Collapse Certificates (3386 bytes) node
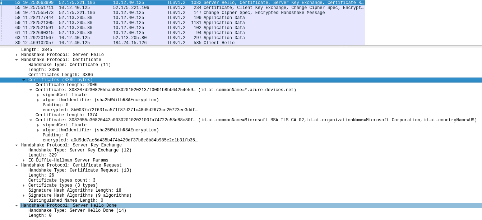 [x=24, y=80]
